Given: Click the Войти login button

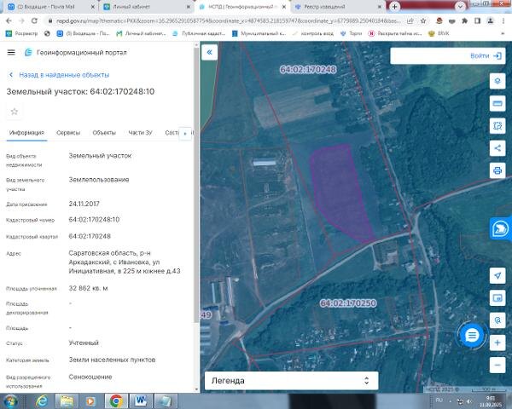Looking at the screenshot, I should [486, 56].
